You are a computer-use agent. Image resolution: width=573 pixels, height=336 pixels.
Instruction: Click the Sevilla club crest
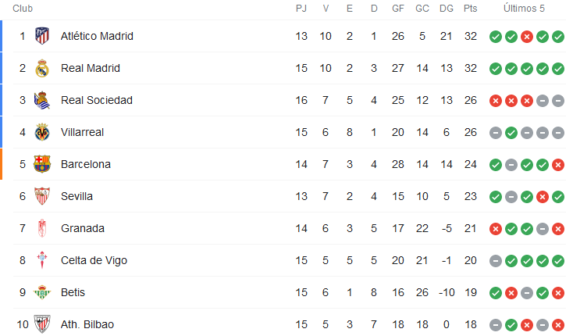click(x=42, y=196)
